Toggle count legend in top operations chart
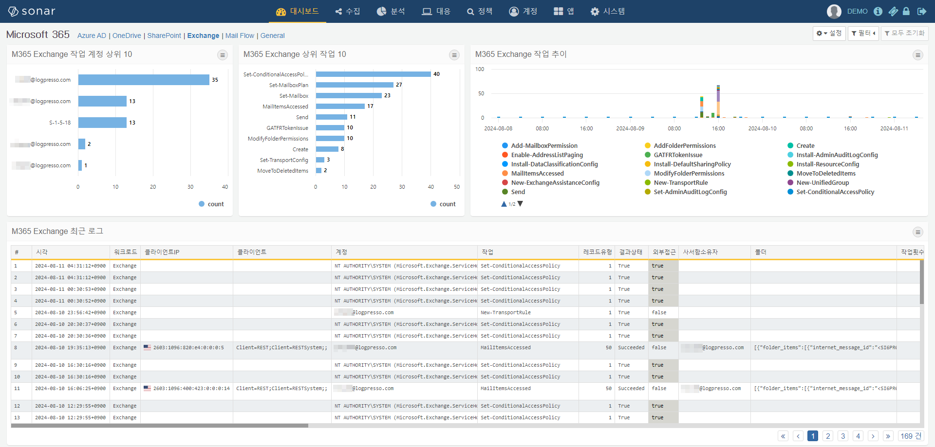The image size is (935, 447). click(x=443, y=204)
